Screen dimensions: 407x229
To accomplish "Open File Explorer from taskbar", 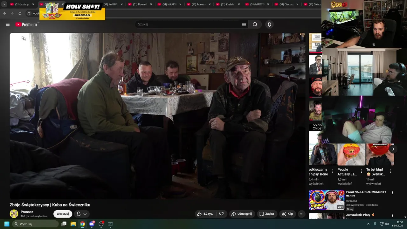I will (x=73, y=224).
